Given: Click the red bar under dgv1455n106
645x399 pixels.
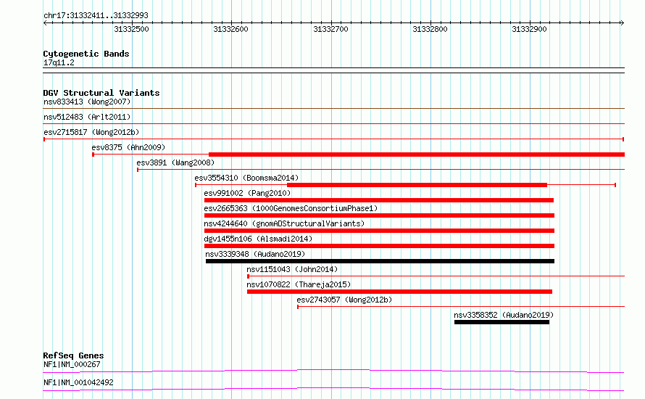Looking at the screenshot, I should [x=379, y=246].
